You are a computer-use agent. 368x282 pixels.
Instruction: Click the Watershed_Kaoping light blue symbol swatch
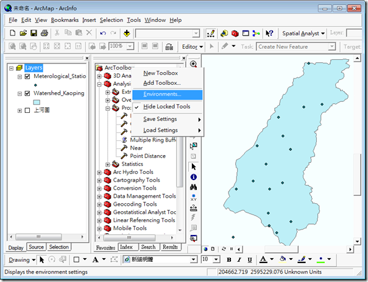click(x=37, y=103)
